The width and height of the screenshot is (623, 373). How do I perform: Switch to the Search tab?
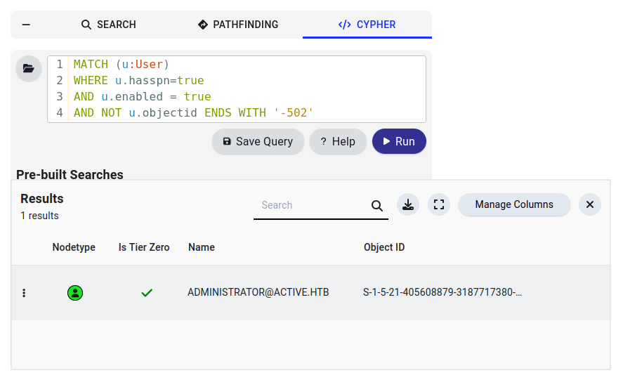pos(108,25)
